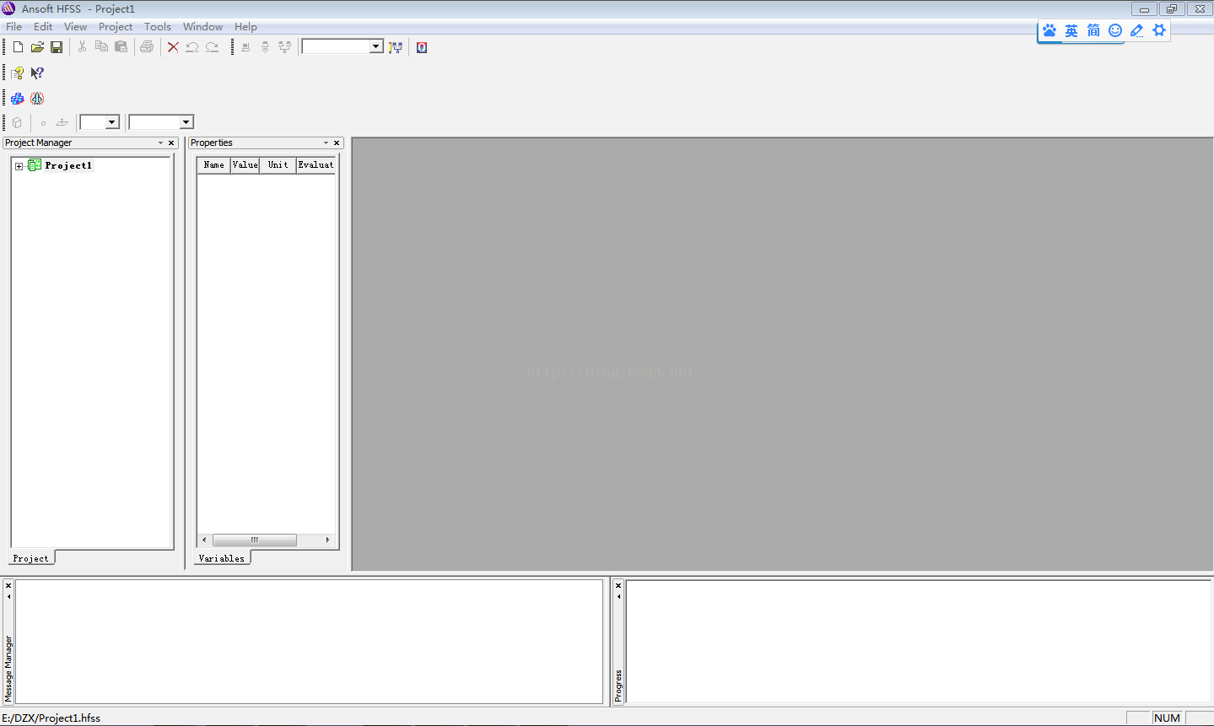
Task: Save the project with the floppy icon
Action: pyautogui.click(x=57, y=47)
